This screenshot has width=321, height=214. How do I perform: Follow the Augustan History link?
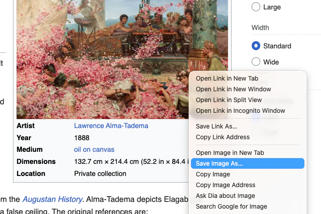click(x=52, y=199)
